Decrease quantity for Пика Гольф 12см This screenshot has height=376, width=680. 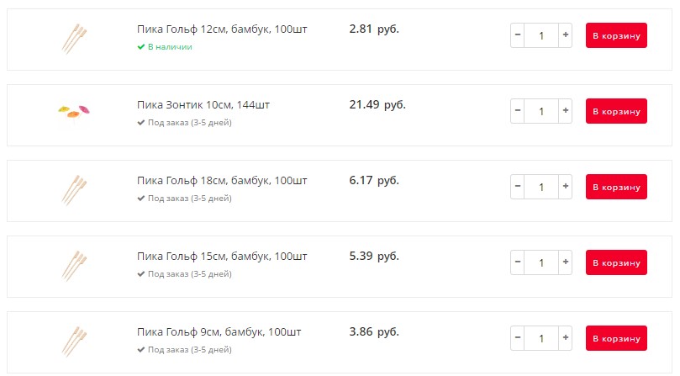click(518, 35)
